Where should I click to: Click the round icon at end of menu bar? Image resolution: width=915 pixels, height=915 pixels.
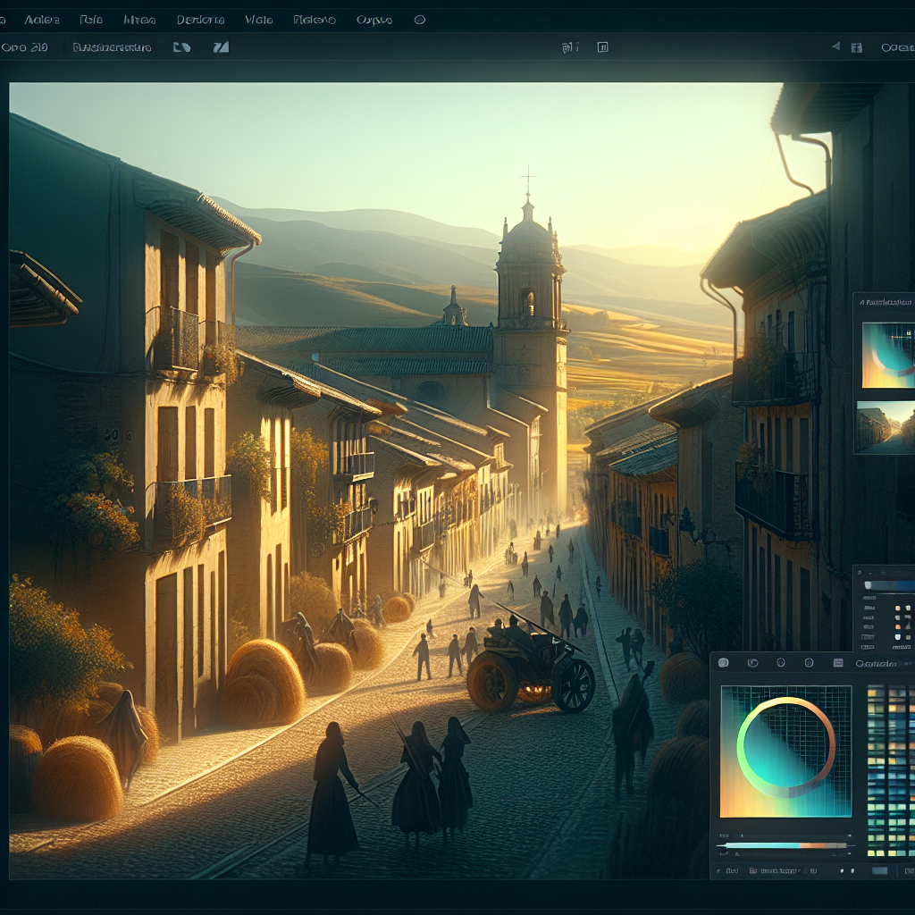pos(420,20)
